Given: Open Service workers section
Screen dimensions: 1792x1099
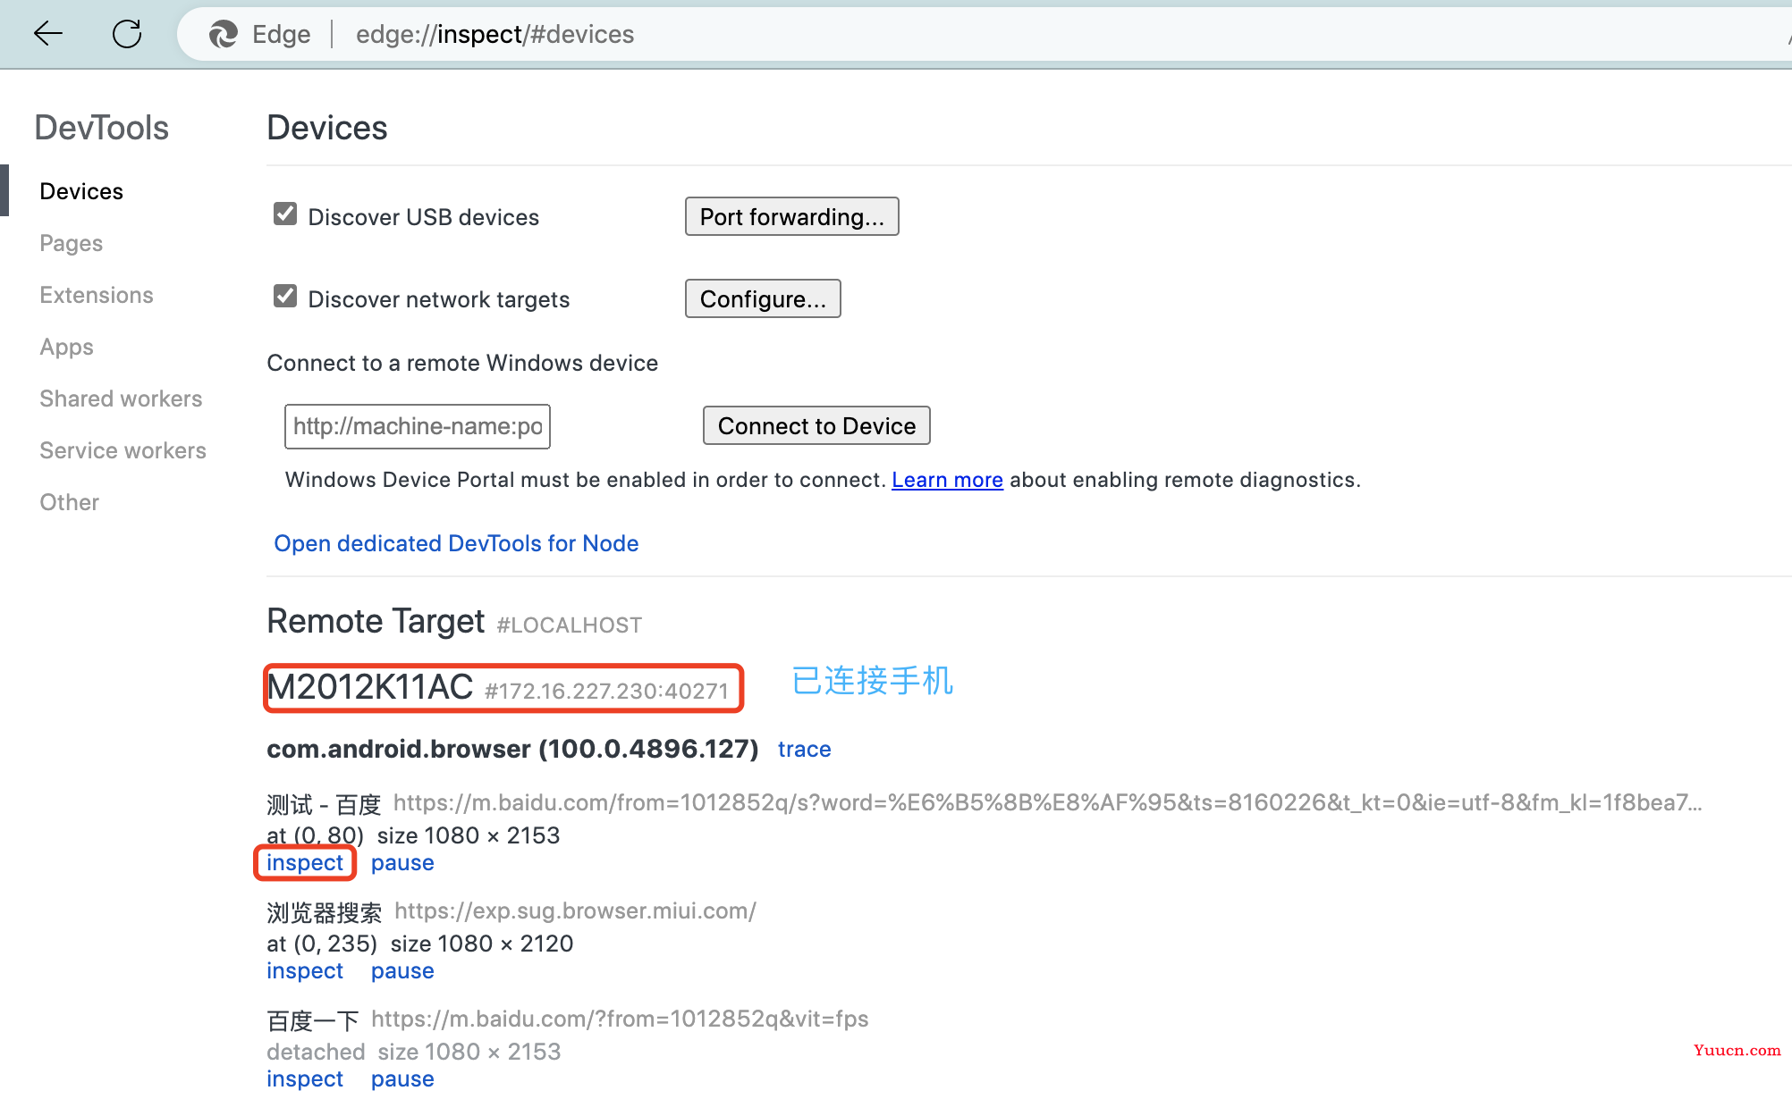Looking at the screenshot, I should click(123, 450).
